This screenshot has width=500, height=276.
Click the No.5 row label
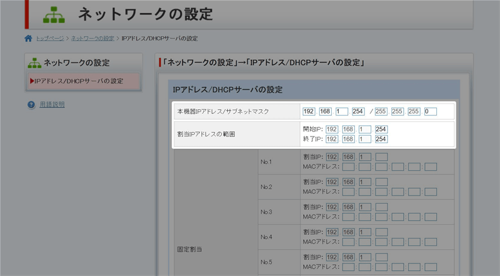(266, 262)
